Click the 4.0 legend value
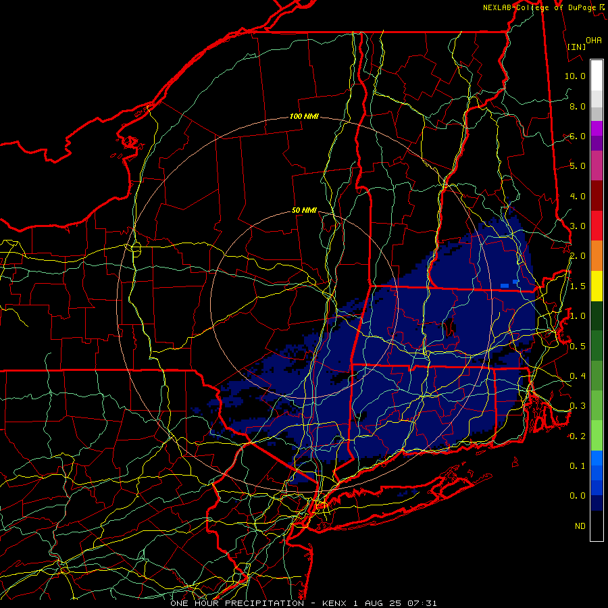Screen dimensions: 608x608 [x=578, y=196]
